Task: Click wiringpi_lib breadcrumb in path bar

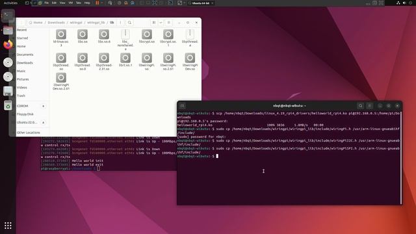Action: click(x=96, y=23)
